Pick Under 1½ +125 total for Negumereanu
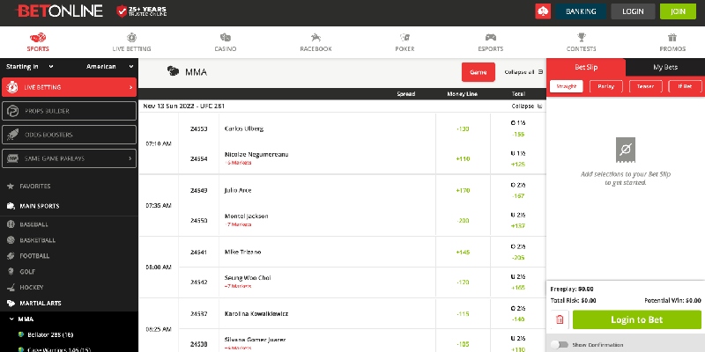This screenshot has width=705, height=352. pyautogui.click(x=518, y=159)
